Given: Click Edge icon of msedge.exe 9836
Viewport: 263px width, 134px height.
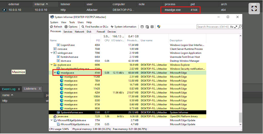Looking at the screenshot, I should pyautogui.click(x=62, y=108).
